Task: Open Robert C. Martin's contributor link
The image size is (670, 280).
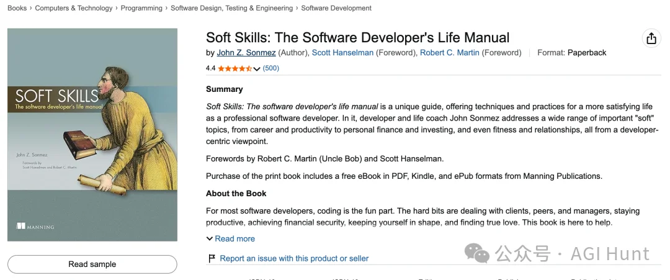Action: pyautogui.click(x=450, y=53)
